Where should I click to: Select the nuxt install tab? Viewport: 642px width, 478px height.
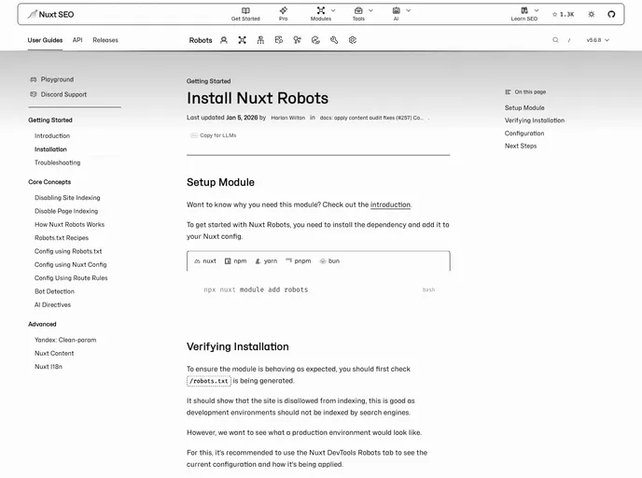point(205,261)
